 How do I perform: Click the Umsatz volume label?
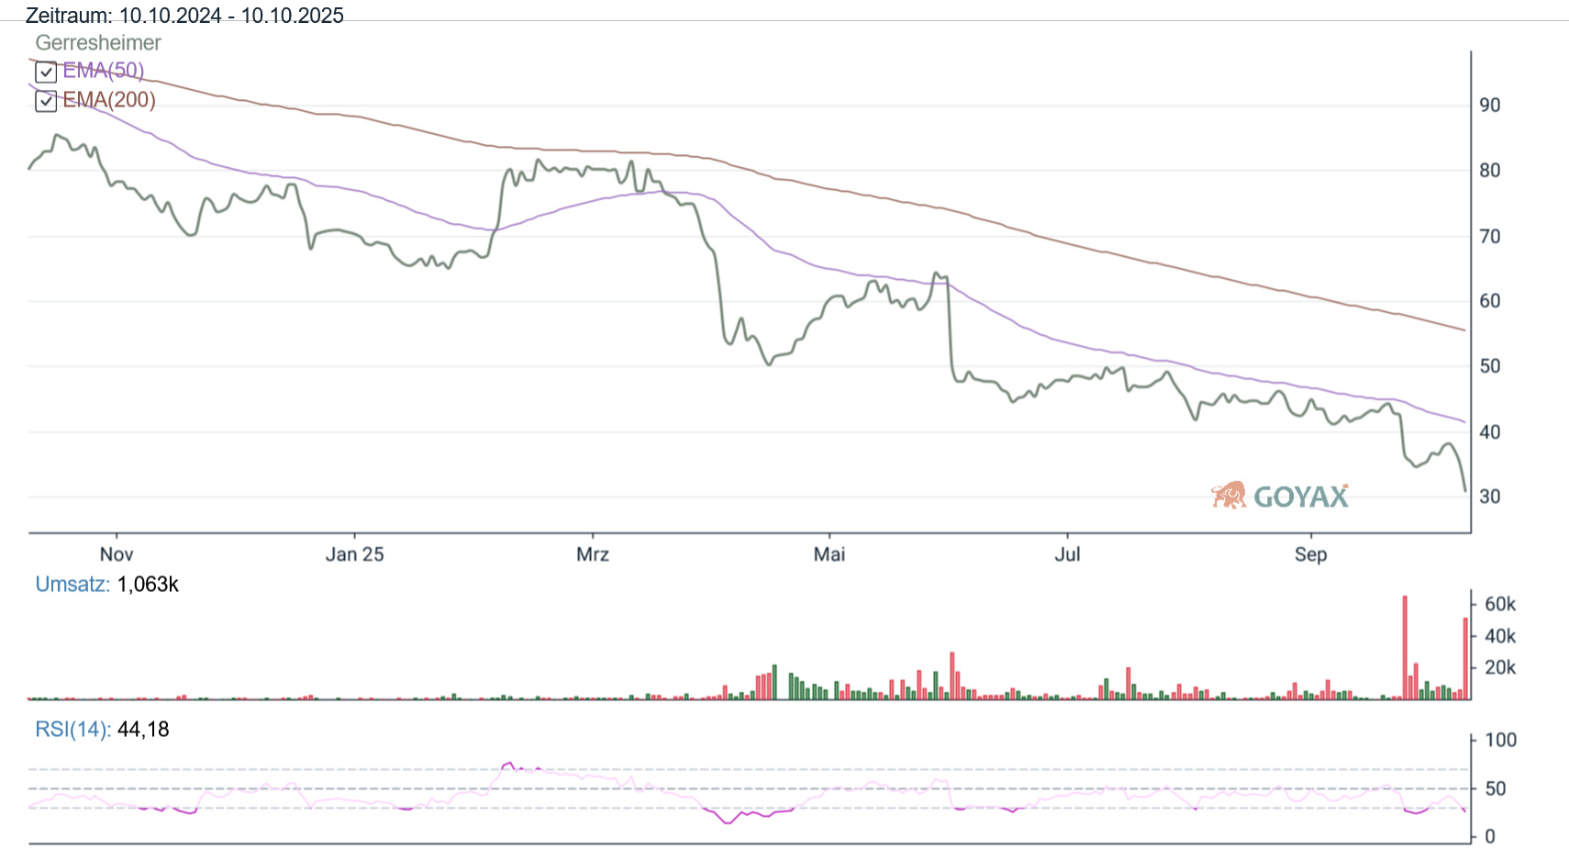tap(72, 585)
